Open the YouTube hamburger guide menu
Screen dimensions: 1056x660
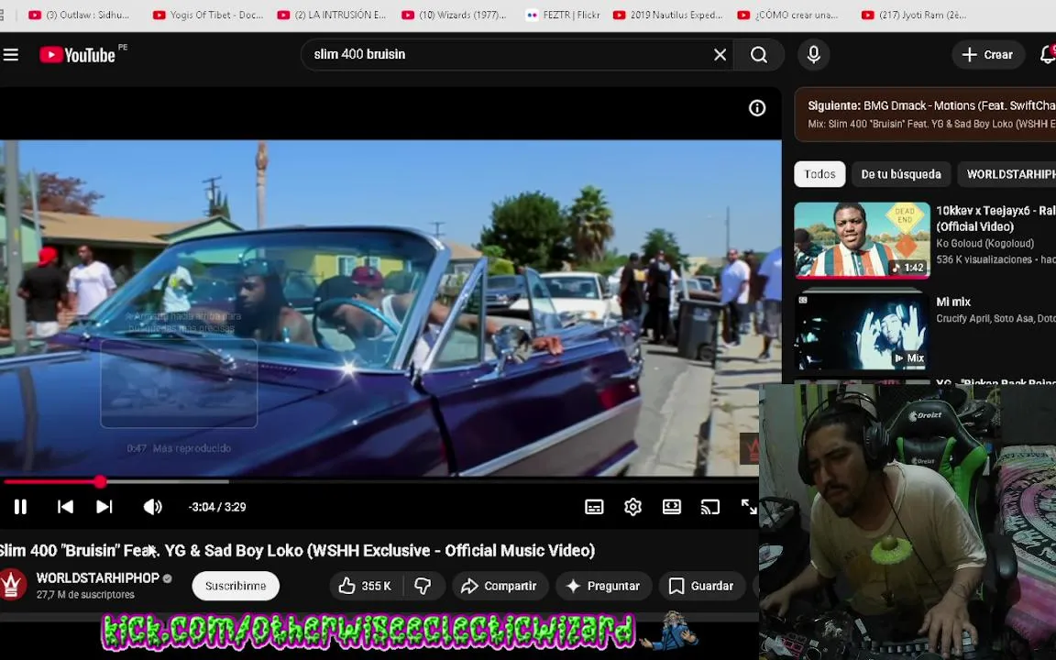click(x=10, y=55)
